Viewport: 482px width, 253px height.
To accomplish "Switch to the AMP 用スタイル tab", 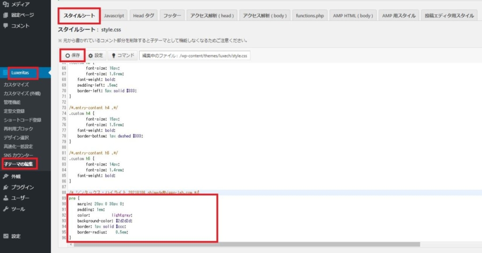I will coord(399,16).
